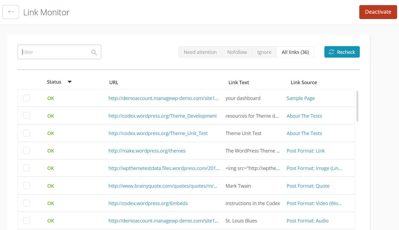Toggle the checkbox for St. Louis Blues row
Viewport: 399px width, 230px height.
26,221
